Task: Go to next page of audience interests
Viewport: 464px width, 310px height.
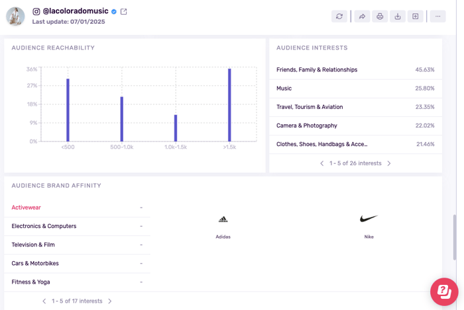Action: (x=389, y=163)
